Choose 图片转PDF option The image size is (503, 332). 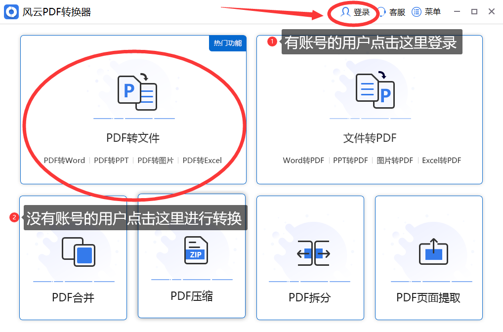point(395,161)
